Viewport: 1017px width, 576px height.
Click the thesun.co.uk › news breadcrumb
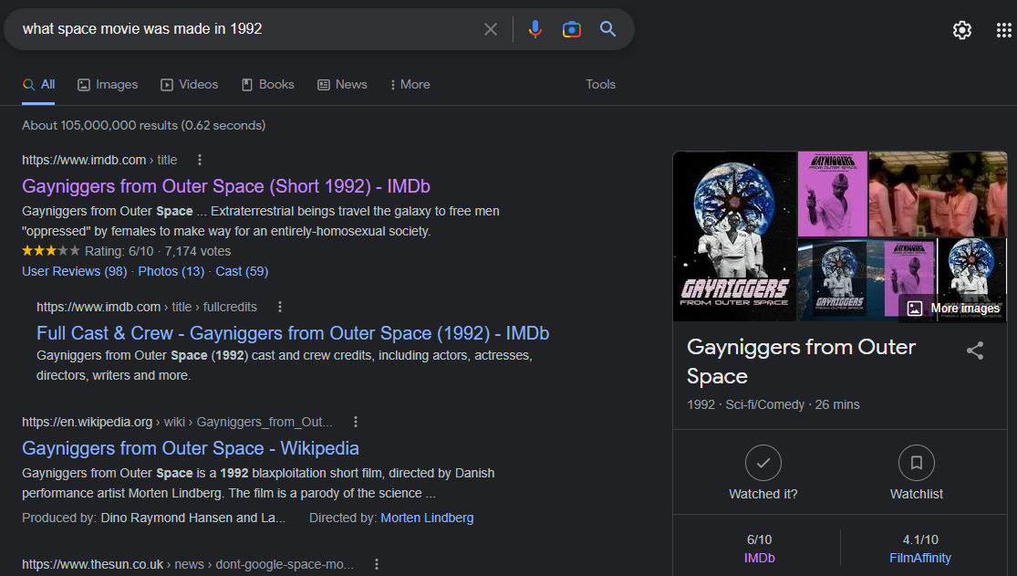pyautogui.click(x=188, y=564)
